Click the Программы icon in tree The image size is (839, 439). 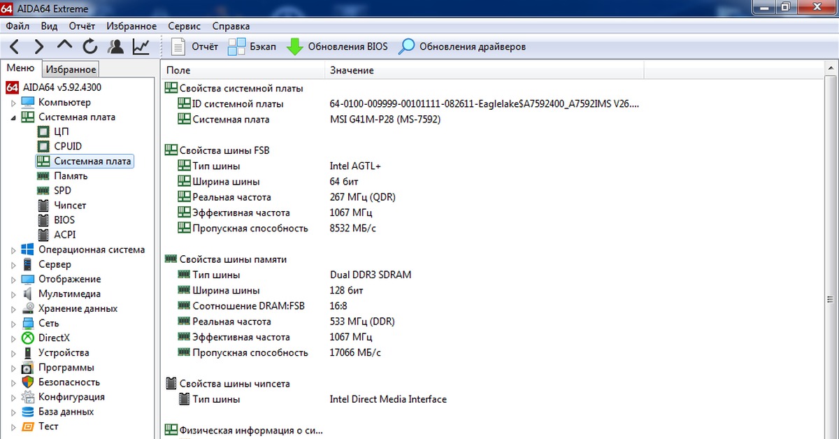point(27,368)
